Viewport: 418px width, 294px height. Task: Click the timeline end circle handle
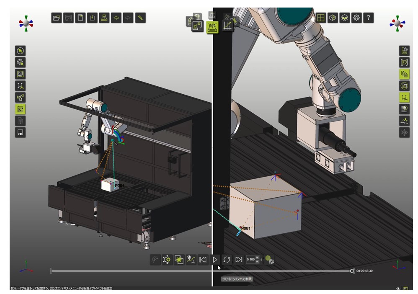point(352,271)
